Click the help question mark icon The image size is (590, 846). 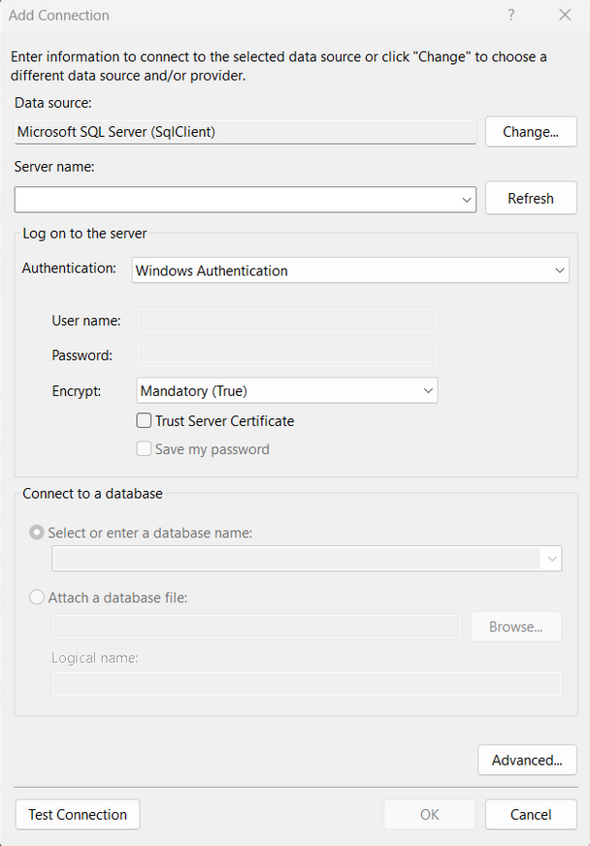click(511, 16)
